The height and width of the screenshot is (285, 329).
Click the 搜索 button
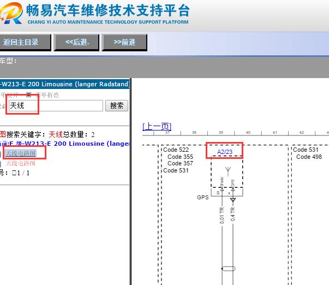pos(117,105)
